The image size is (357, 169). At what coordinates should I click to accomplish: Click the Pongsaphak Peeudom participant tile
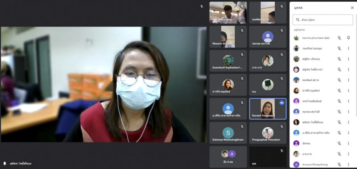click(x=268, y=133)
